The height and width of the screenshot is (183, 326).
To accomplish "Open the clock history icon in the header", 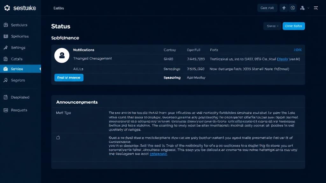I will [x=293, y=8].
